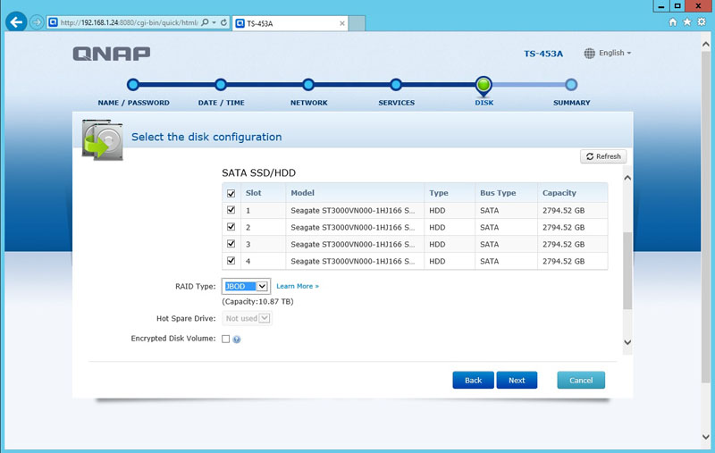Go to the NETWORK wizard step
The width and height of the screenshot is (715, 453).
pyautogui.click(x=308, y=86)
